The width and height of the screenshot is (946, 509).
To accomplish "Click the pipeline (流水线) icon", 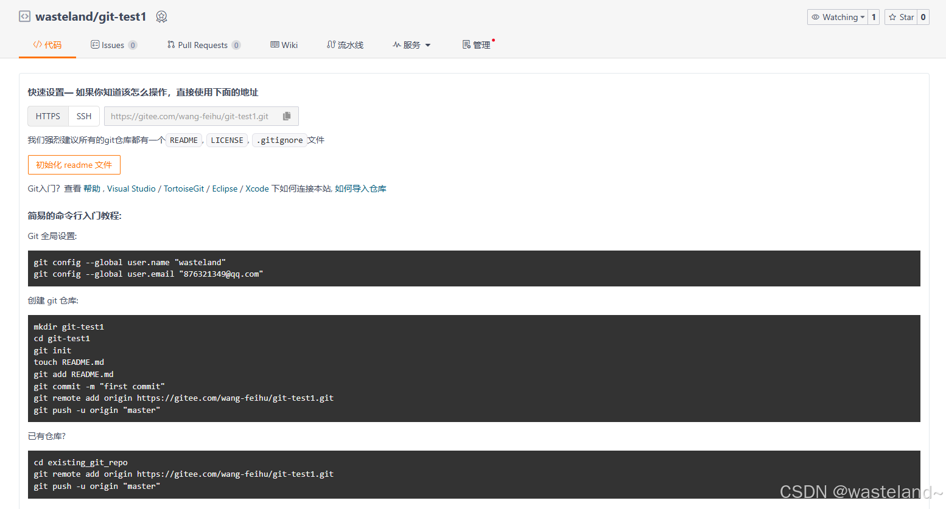I will pos(331,44).
